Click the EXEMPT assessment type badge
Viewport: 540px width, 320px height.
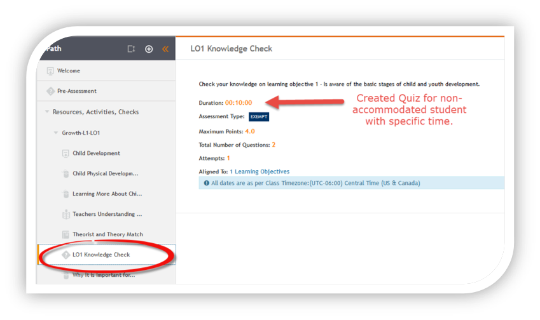click(259, 117)
